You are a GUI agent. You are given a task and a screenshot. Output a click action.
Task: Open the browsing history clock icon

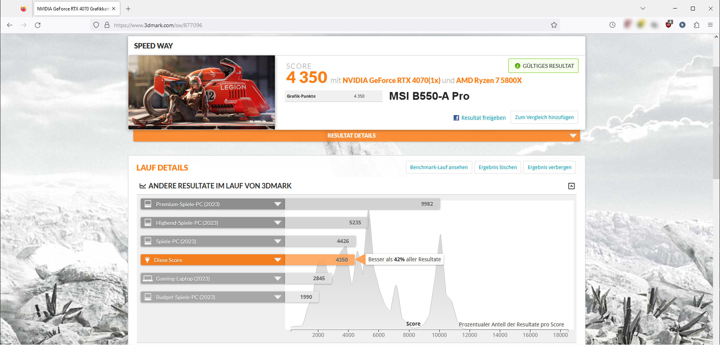click(612, 25)
